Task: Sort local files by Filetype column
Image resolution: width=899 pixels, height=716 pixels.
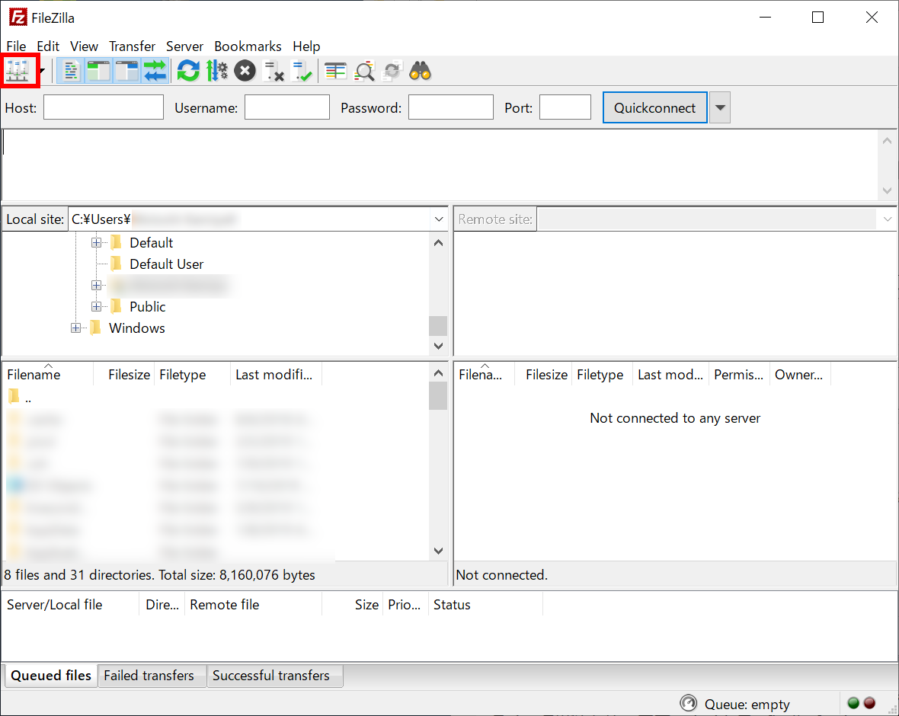Action: pos(192,374)
